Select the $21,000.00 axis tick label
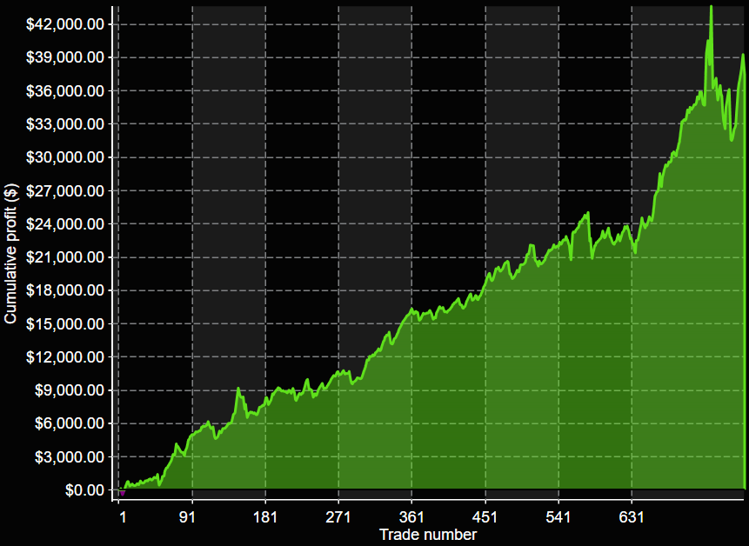749x546 pixels. point(65,257)
